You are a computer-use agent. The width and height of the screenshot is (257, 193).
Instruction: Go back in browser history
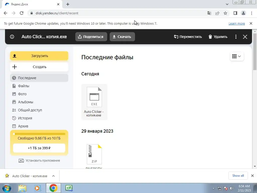(x=6, y=13)
